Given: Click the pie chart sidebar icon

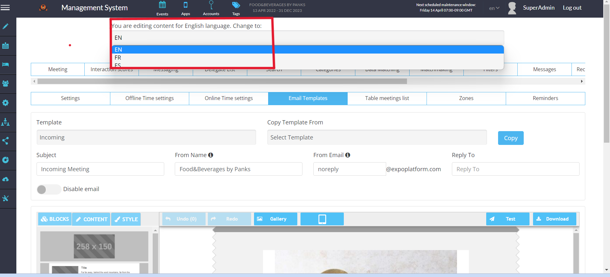Looking at the screenshot, I should click(x=5, y=160).
